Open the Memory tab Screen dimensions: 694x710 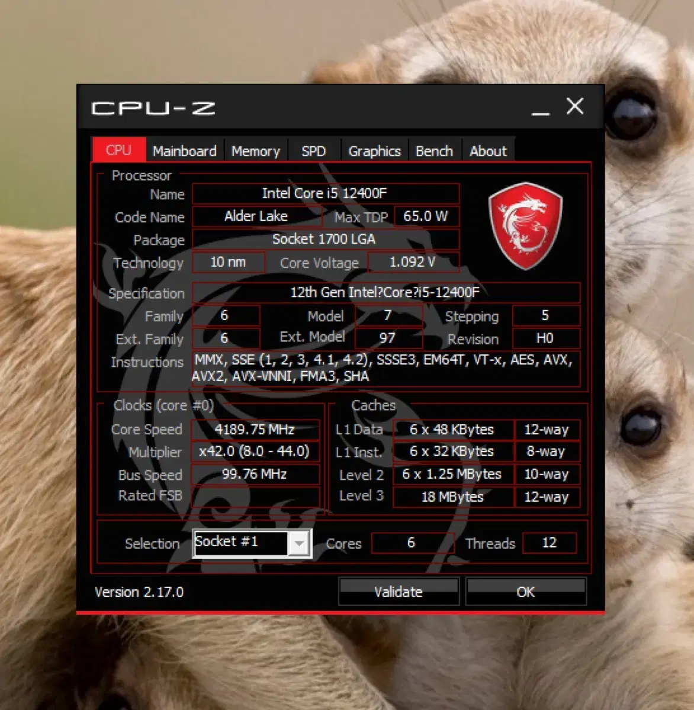tap(255, 151)
